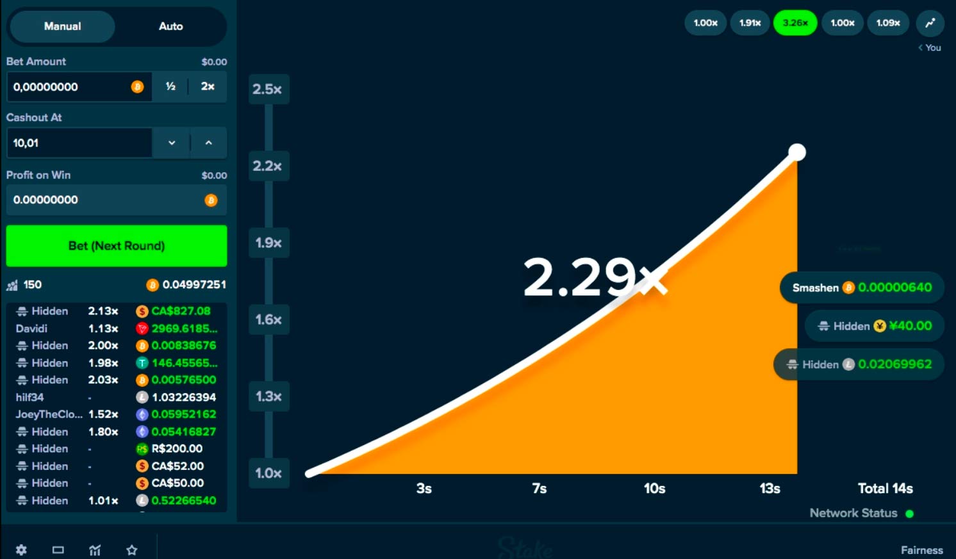Select the 1.09x previous round result
Viewport: 956px width, 559px height.
(x=888, y=23)
